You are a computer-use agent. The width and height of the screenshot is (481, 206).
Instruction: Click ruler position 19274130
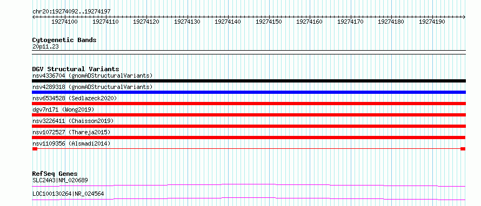[187, 22]
